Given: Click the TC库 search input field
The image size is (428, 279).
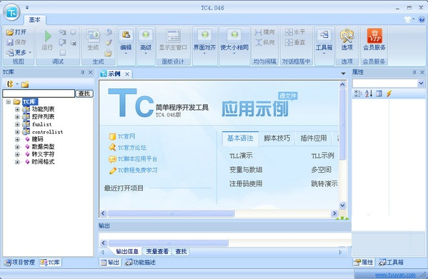Looking at the screenshot, I should tap(39, 93).
